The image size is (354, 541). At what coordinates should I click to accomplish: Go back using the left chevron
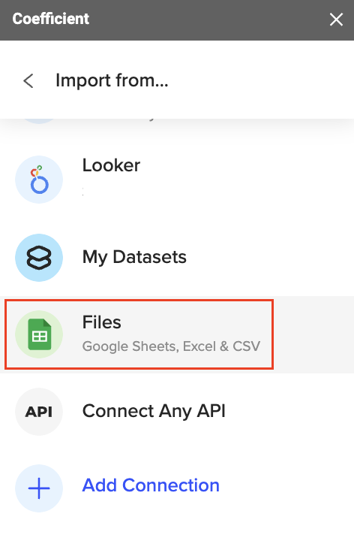click(x=28, y=80)
